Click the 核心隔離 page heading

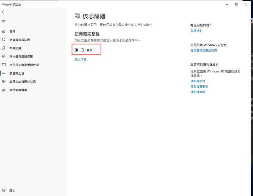point(94,16)
